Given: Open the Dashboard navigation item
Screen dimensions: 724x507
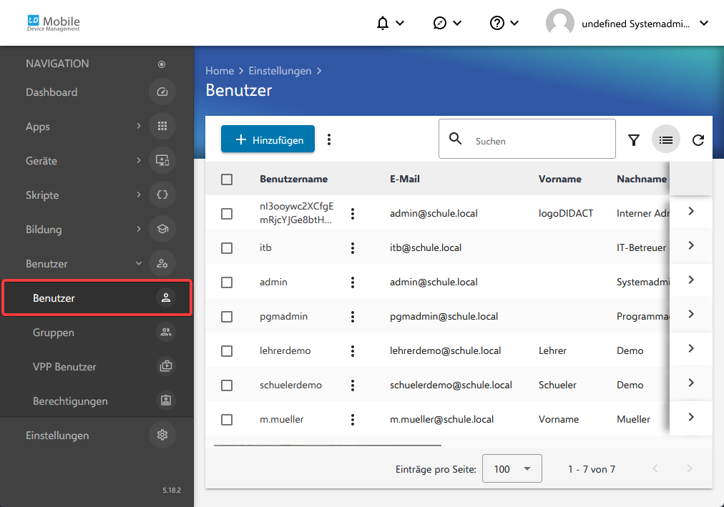Looking at the screenshot, I should point(97,92).
